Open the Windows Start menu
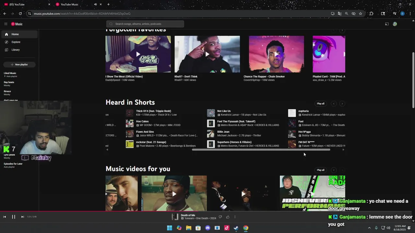Screen dimensions: 415x233 (x=170, y=228)
